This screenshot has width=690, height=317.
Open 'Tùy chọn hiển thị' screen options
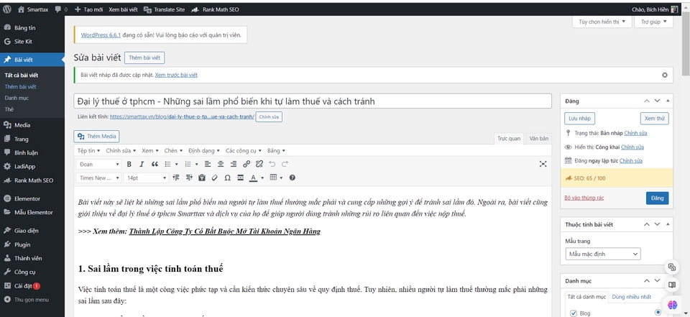602,22
